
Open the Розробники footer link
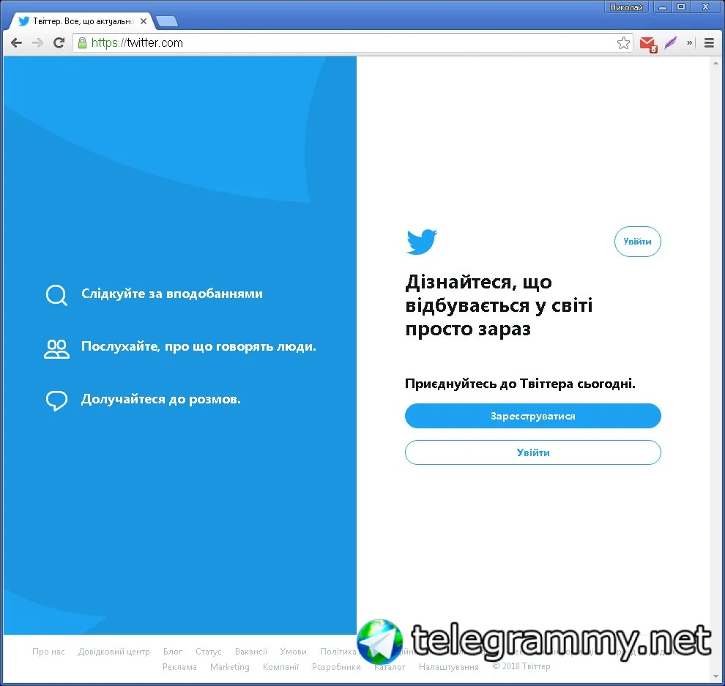(336, 666)
